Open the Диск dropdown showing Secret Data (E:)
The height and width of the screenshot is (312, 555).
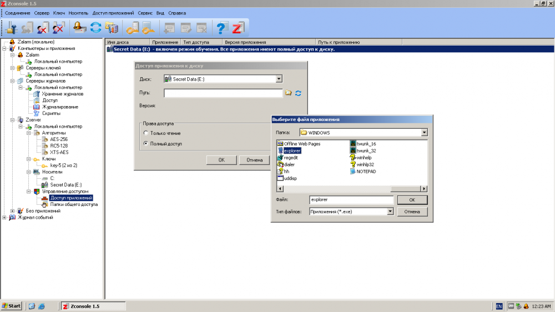point(279,79)
